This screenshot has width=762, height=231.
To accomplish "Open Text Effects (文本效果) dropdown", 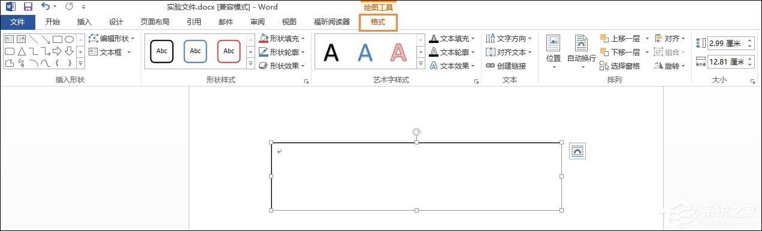I will pyautogui.click(x=453, y=66).
